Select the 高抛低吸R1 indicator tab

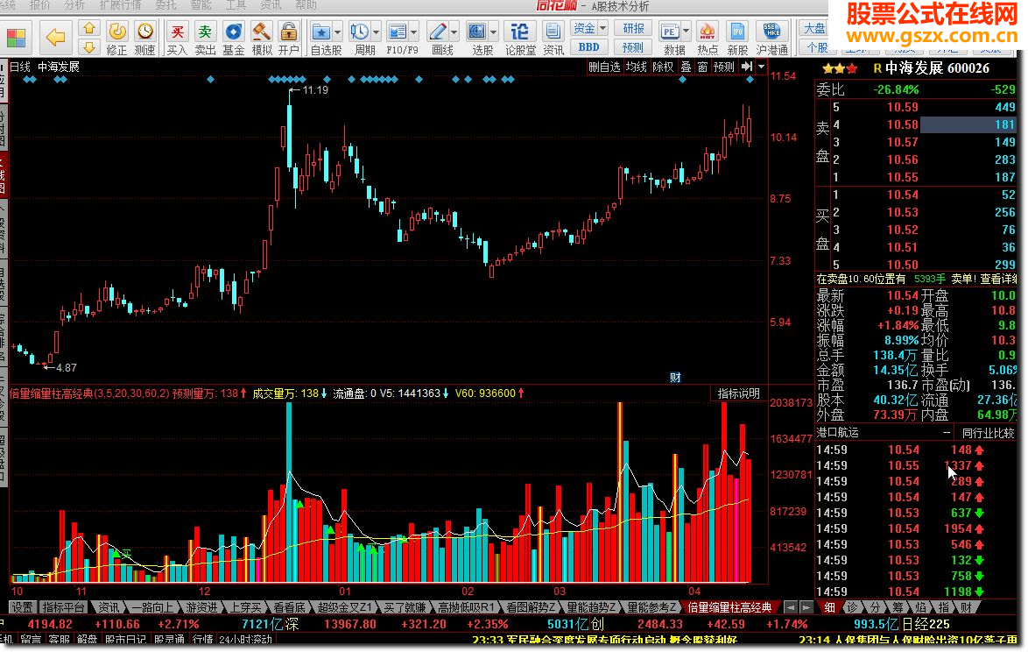point(466,607)
